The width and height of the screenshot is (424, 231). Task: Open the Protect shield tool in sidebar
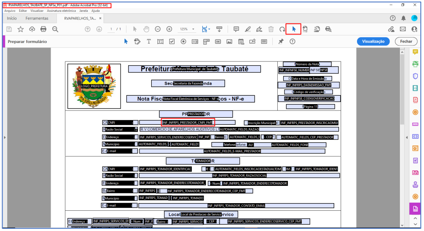[415, 76]
